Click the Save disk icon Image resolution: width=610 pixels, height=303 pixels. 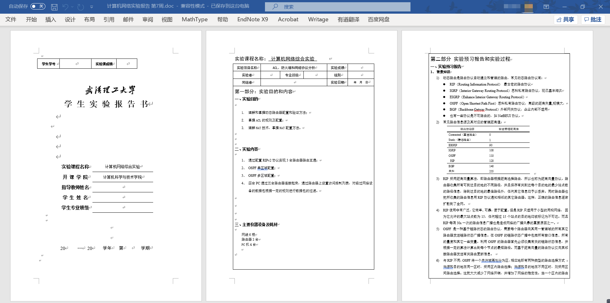54,7
